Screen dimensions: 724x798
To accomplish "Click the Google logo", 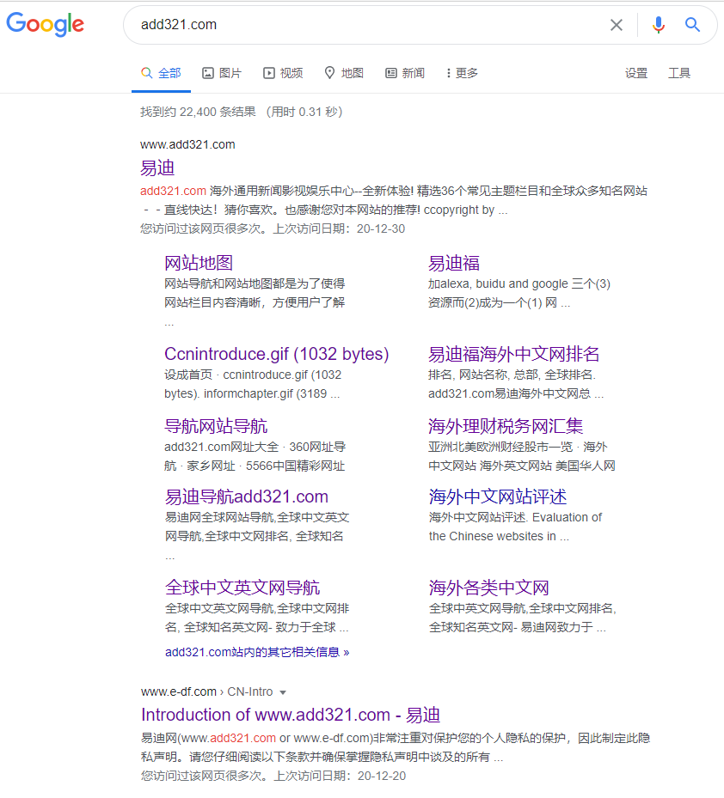I will 46,25.
